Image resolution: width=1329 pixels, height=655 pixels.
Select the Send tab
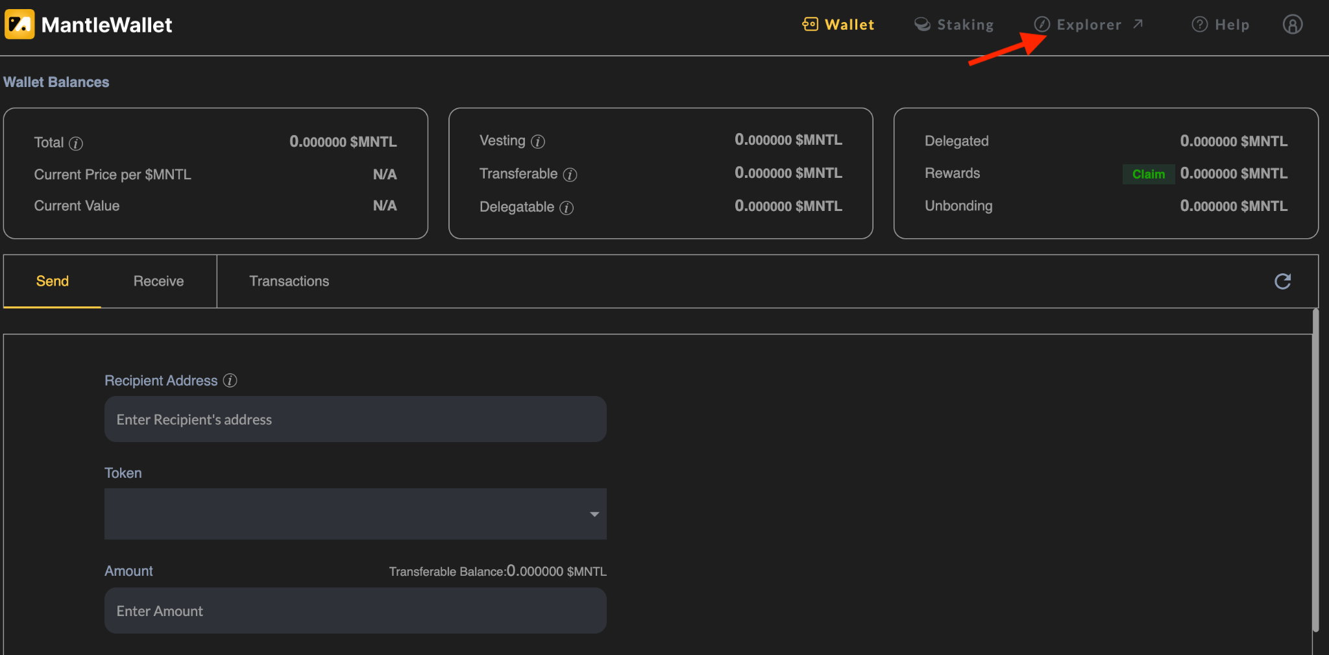(53, 281)
